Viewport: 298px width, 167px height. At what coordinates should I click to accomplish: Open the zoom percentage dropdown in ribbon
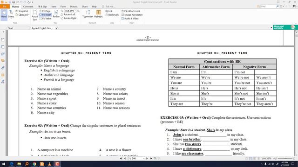(x=75, y=11)
